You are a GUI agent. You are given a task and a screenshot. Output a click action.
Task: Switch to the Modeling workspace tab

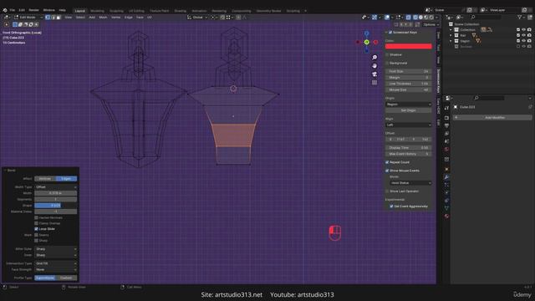(x=97, y=11)
